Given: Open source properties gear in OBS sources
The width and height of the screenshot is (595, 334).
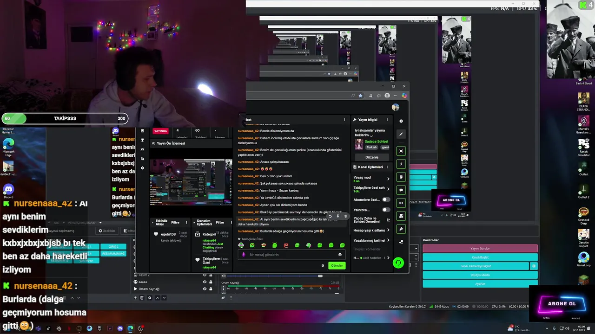Looking at the screenshot, I should point(149,298).
